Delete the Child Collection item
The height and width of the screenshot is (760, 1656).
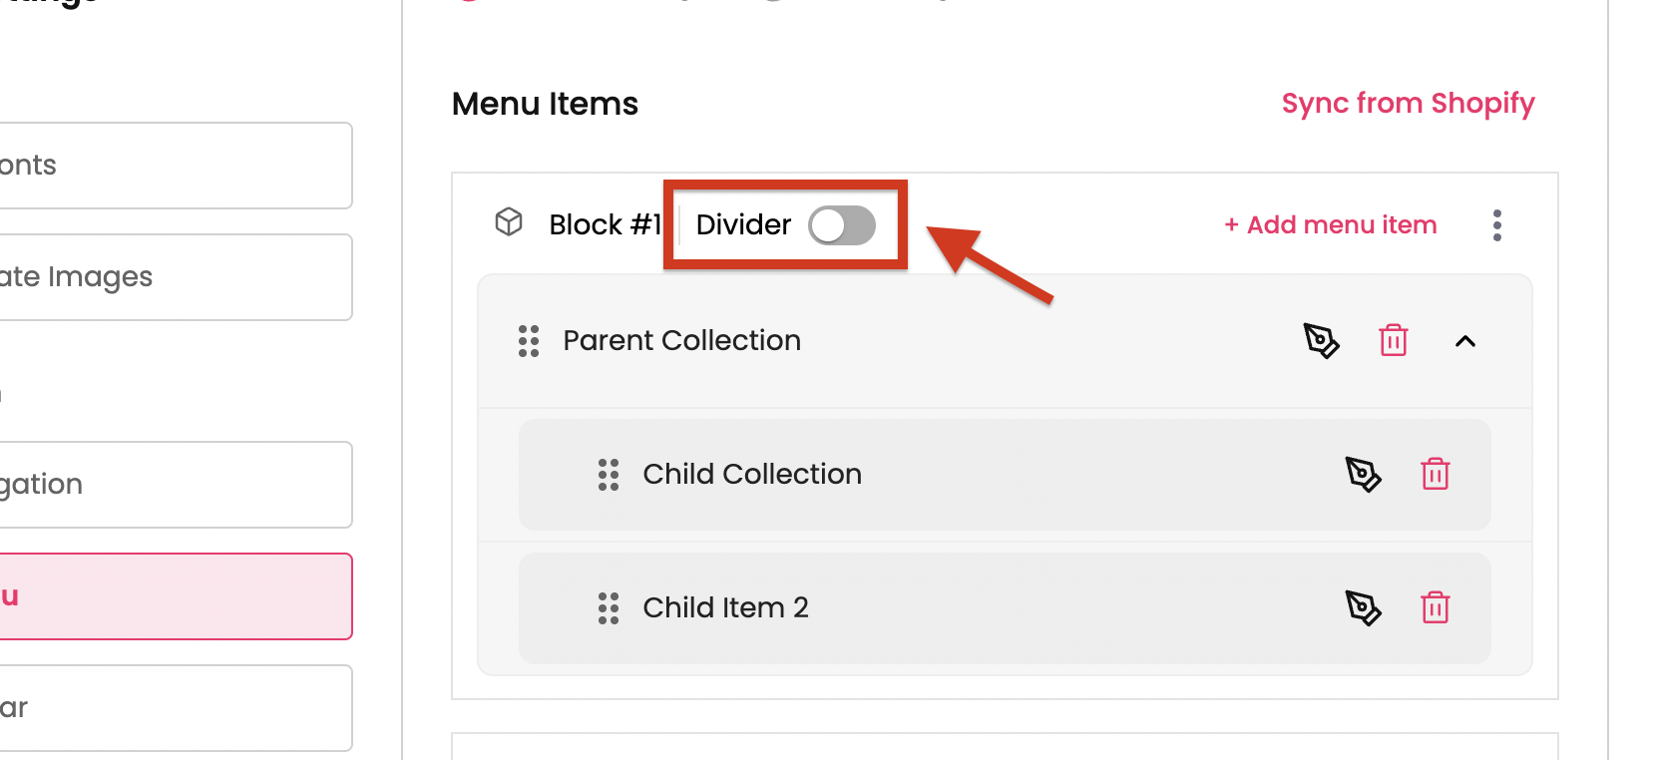1435,474
